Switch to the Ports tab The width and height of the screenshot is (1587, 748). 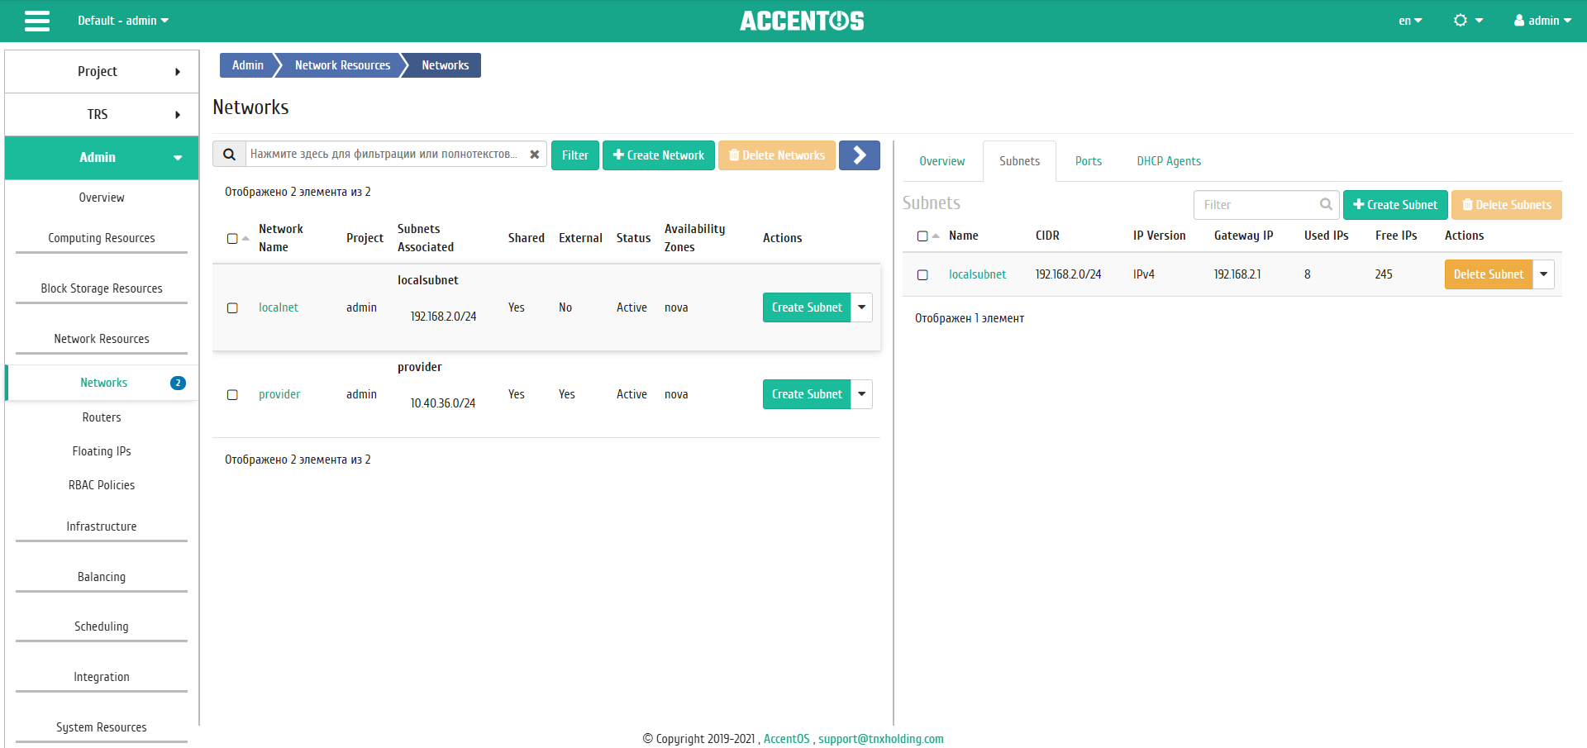1089,161
